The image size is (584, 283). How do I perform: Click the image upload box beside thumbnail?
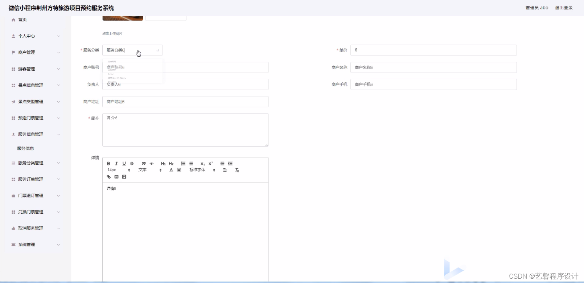click(x=166, y=18)
